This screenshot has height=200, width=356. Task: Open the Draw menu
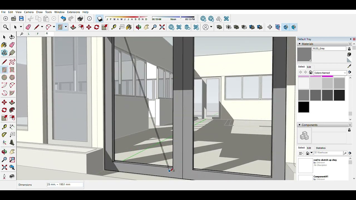39,12
